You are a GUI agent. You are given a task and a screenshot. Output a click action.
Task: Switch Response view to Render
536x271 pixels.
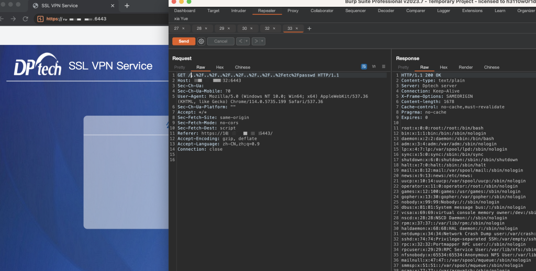click(466, 67)
